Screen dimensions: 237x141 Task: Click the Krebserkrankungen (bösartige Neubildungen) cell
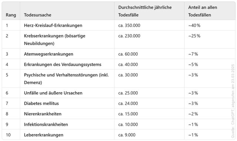54,40
